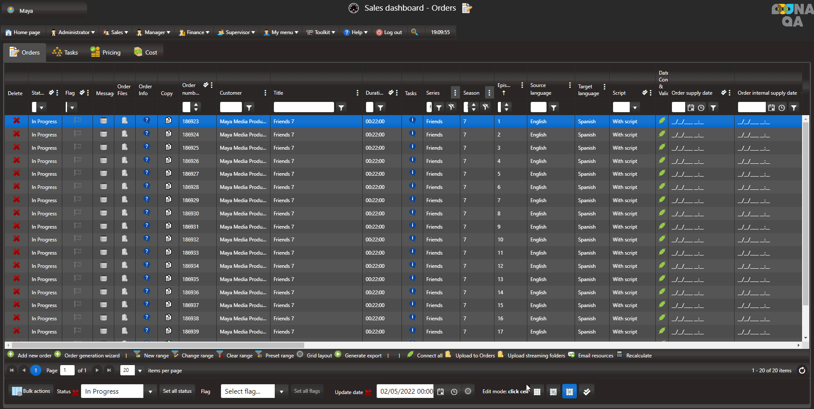This screenshot has height=409, width=814.
Task: Click the search magnifier in menu bar
Action: (x=414, y=32)
